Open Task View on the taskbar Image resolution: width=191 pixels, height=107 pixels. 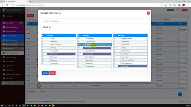(9, 106)
